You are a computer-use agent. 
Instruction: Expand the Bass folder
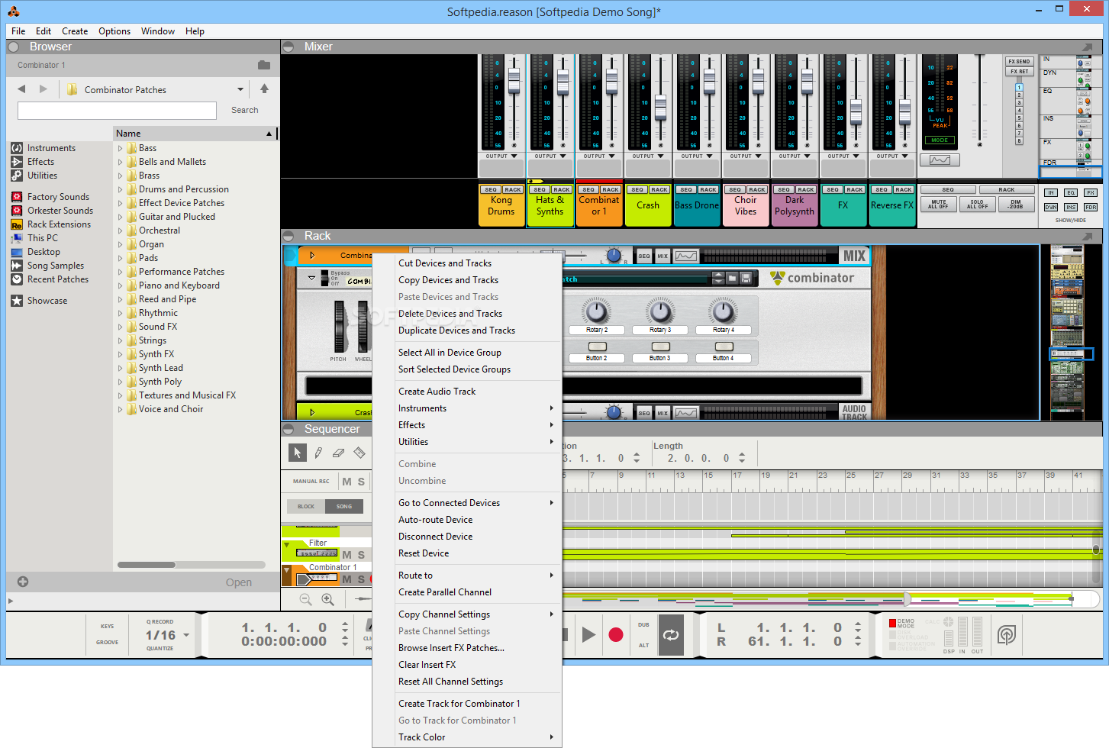[121, 148]
